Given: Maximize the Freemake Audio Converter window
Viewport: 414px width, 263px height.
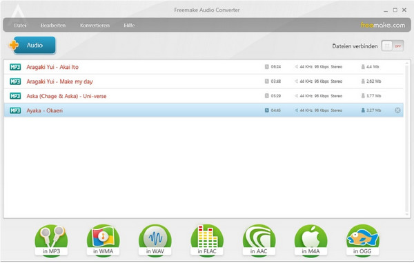Looking at the screenshot, I should (395, 10).
